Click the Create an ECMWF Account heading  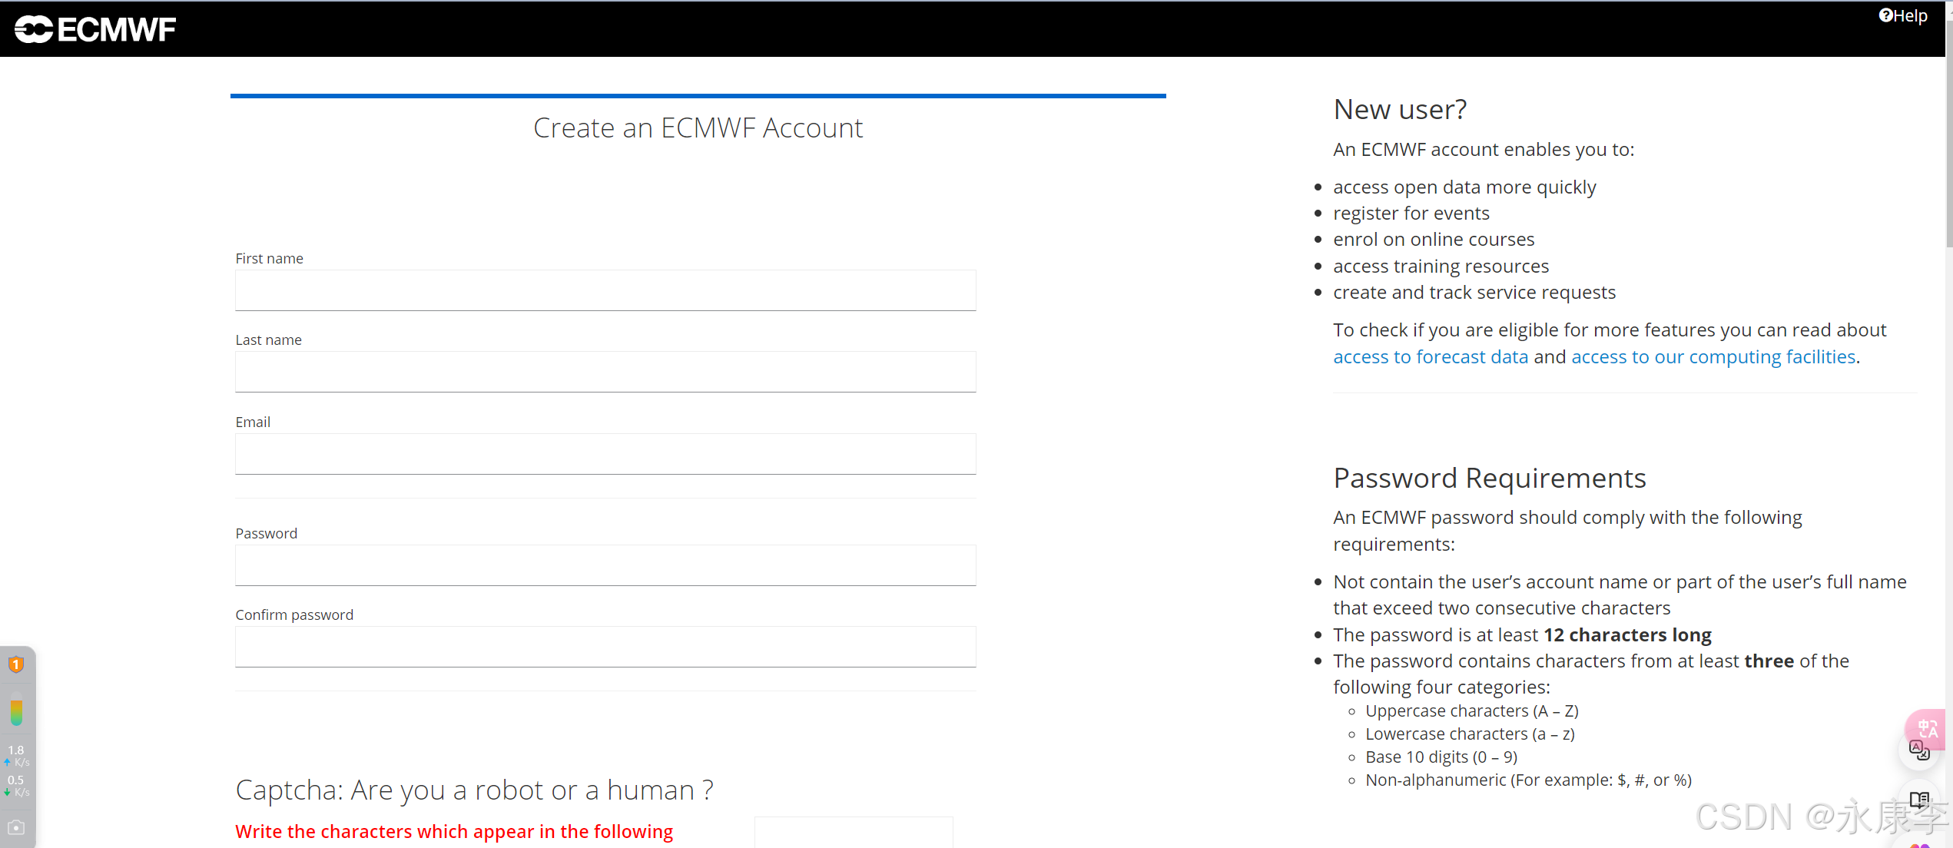(698, 128)
